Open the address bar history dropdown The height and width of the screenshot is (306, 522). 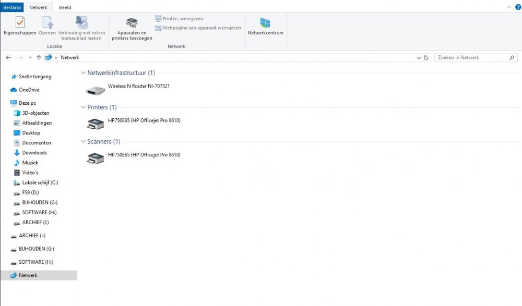point(419,57)
